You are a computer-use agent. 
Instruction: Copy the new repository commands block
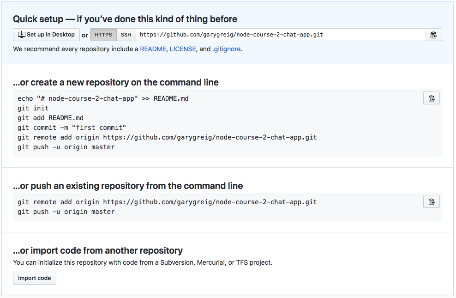[431, 98]
